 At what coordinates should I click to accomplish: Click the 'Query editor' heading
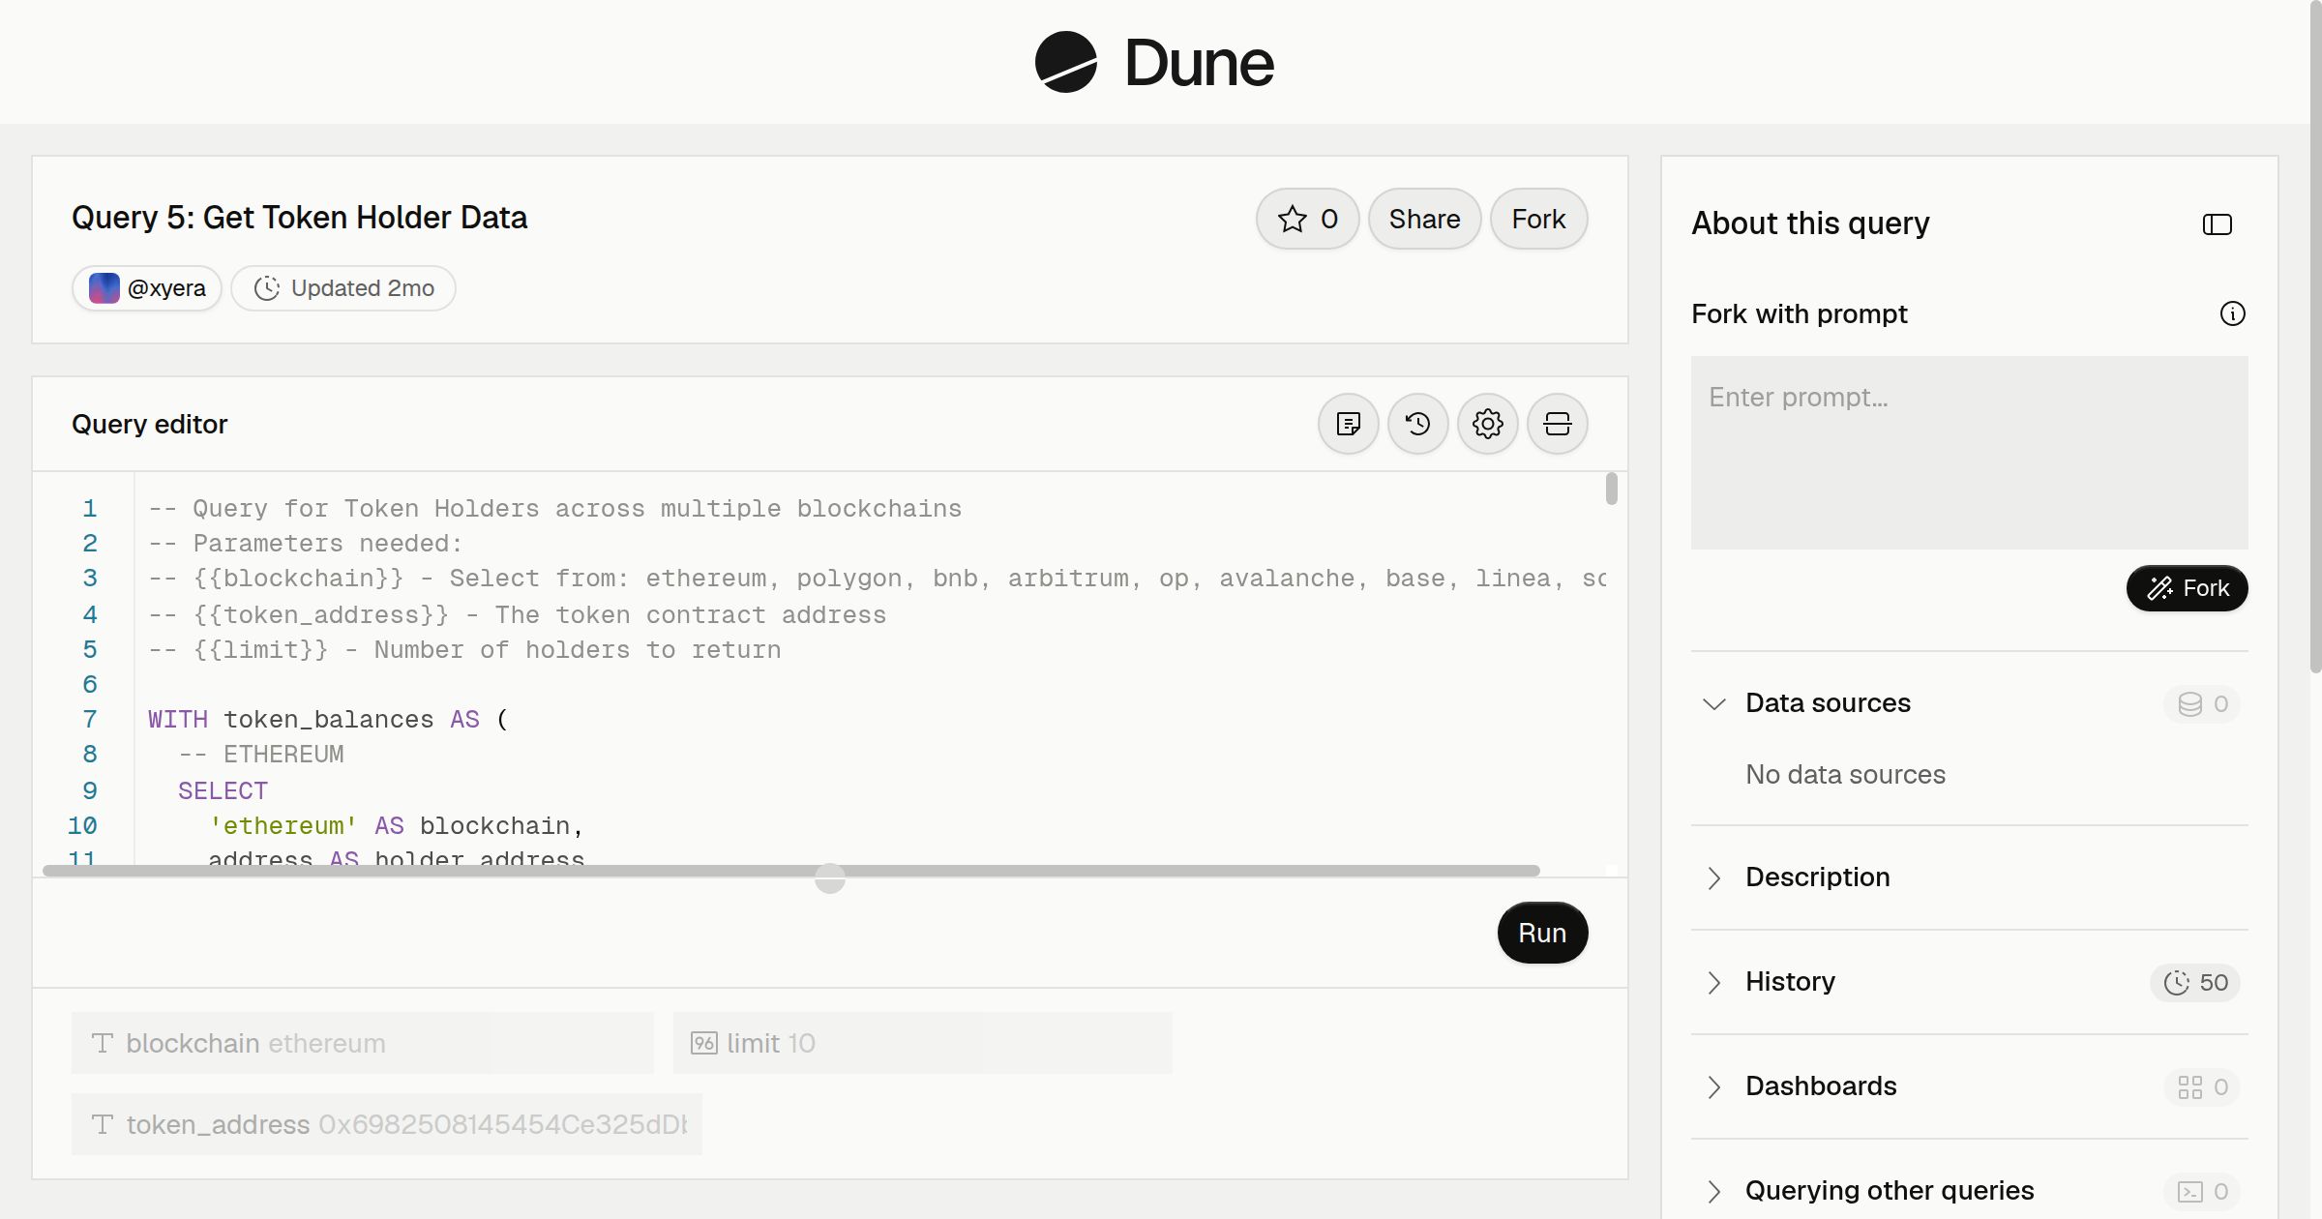tap(150, 424)
